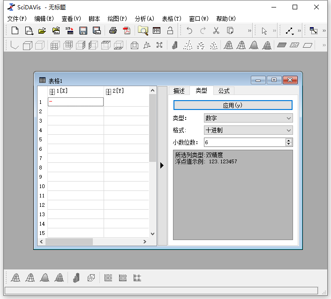
Task: Open the 类型 dropdown showing 数字
Action: (x=248, y=118)
